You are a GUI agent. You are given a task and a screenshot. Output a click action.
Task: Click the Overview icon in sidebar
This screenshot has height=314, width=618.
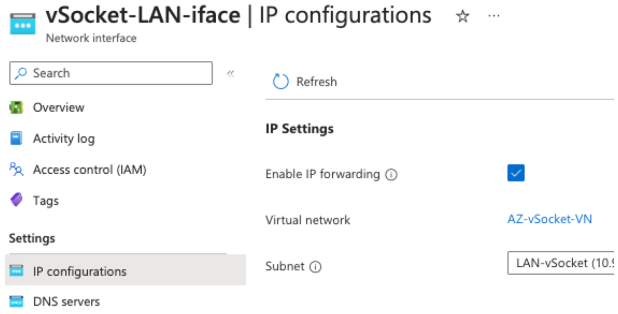(17, 107)
